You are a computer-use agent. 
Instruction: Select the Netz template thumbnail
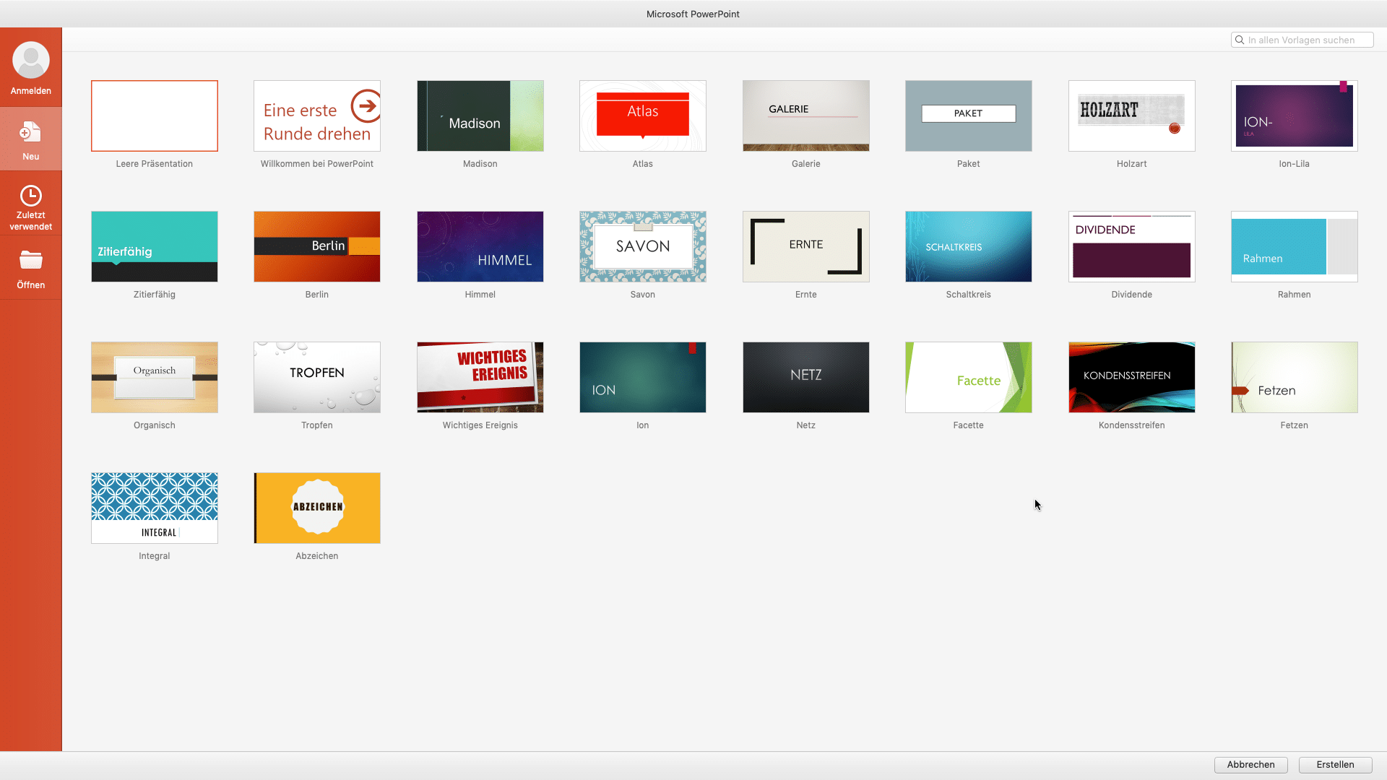(x=806, y=378)
